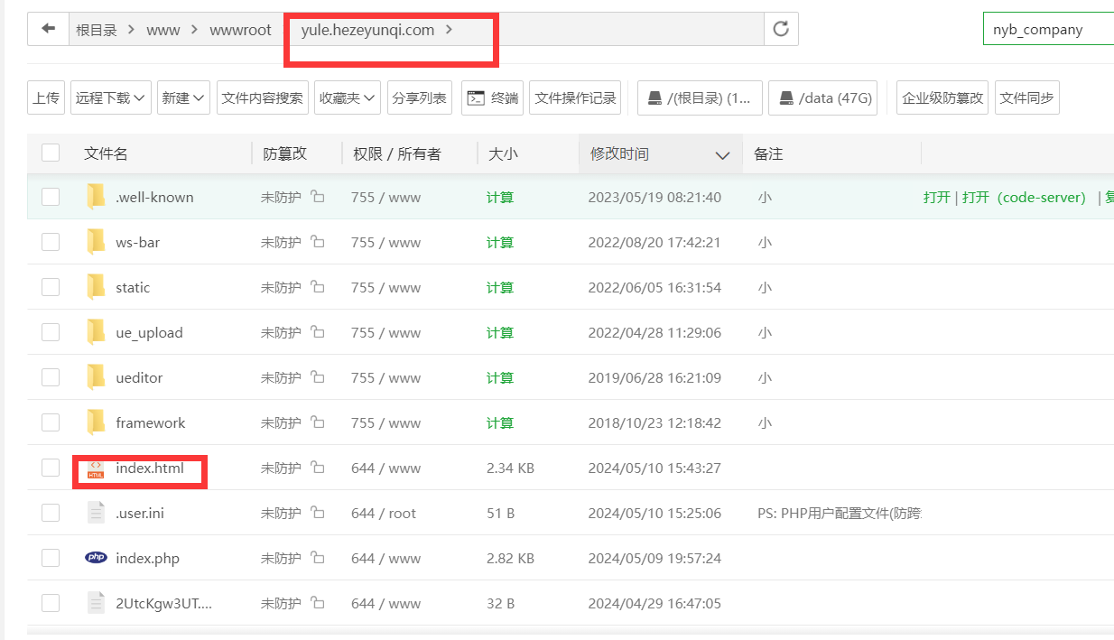Viewport: 1114px width, 640px height.
Task: Open the terminal via its icon
Action: (x=476, y=97)
